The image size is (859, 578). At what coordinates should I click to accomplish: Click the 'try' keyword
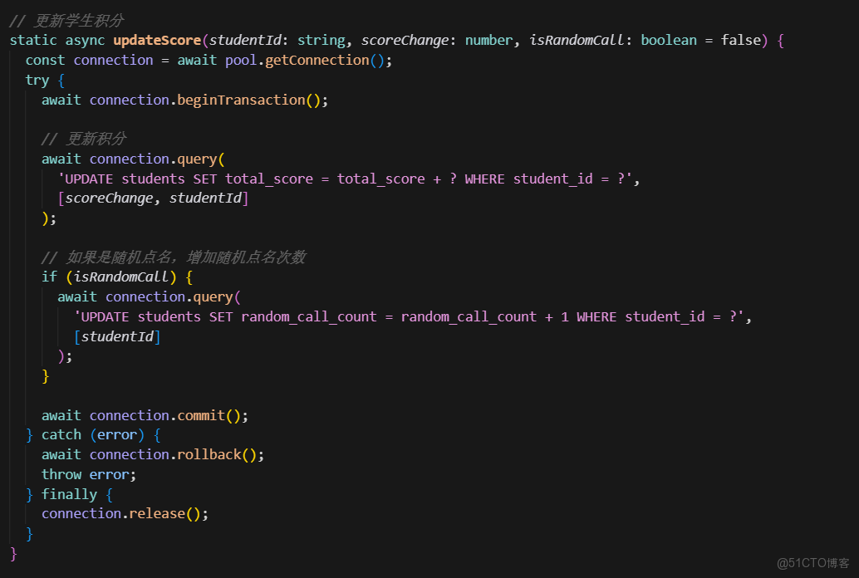tap(37, 81)
